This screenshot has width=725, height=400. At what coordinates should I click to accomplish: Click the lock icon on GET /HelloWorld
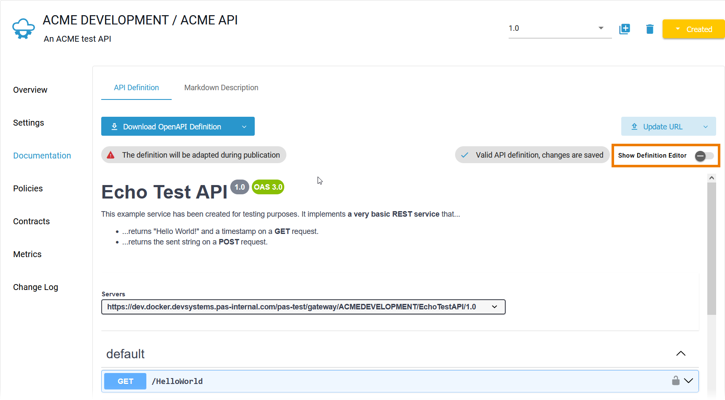(x=676, y=381)
